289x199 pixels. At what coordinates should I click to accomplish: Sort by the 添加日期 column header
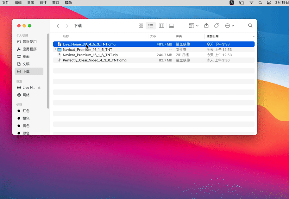(212, 36)
